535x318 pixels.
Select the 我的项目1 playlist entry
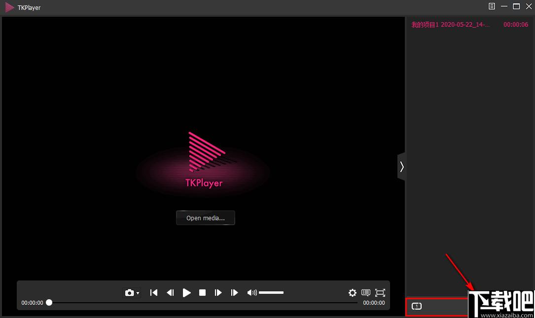pos(450,25)
